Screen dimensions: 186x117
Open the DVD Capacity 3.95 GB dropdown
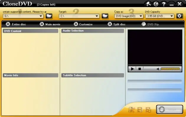(160, 16)
